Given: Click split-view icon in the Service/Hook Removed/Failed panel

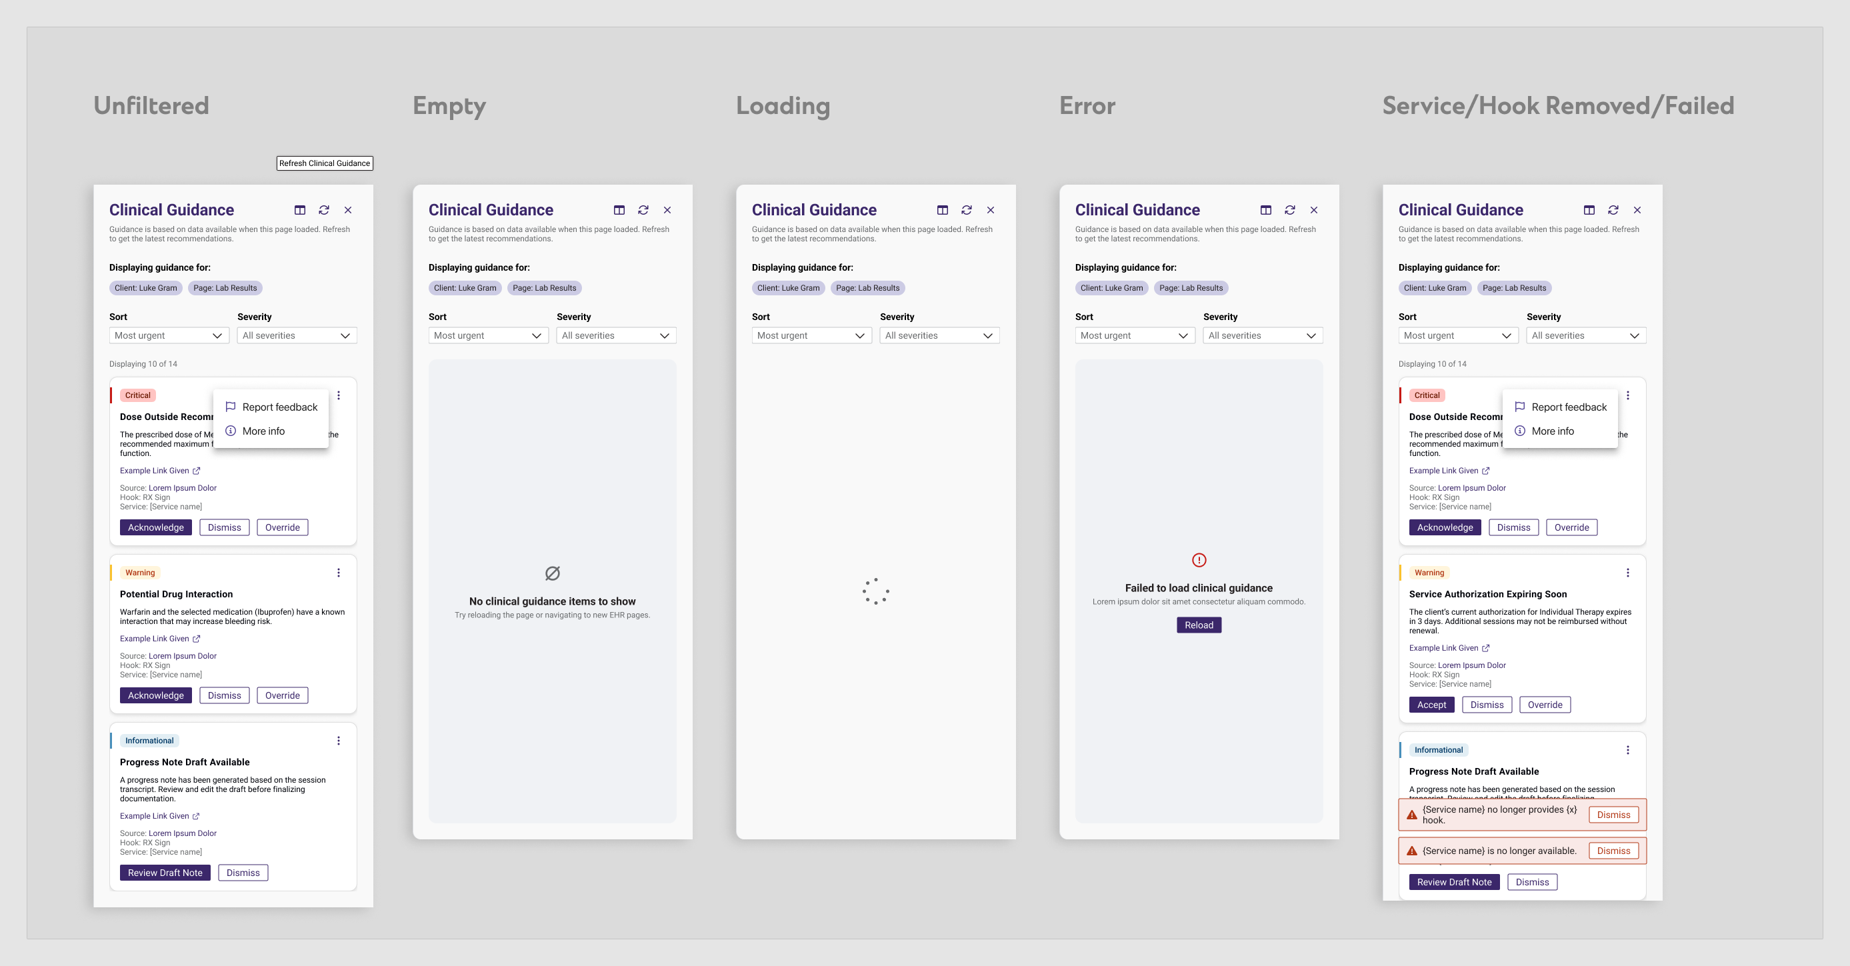Looking at the screenshot, I should [x=1589, y=210].
